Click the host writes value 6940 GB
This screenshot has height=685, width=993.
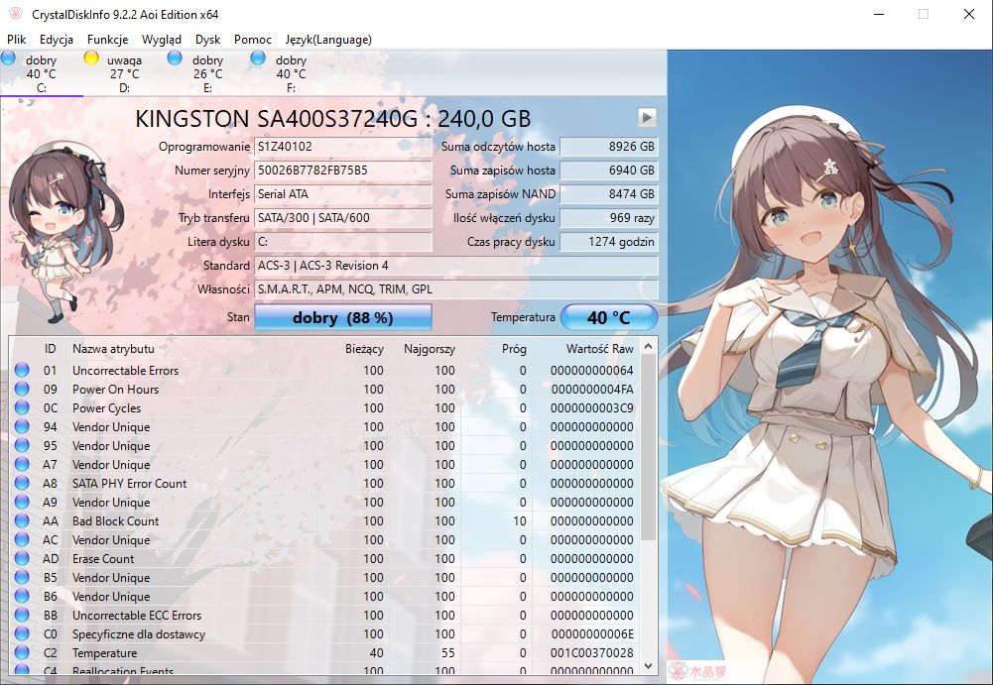[x=608, y=171]
